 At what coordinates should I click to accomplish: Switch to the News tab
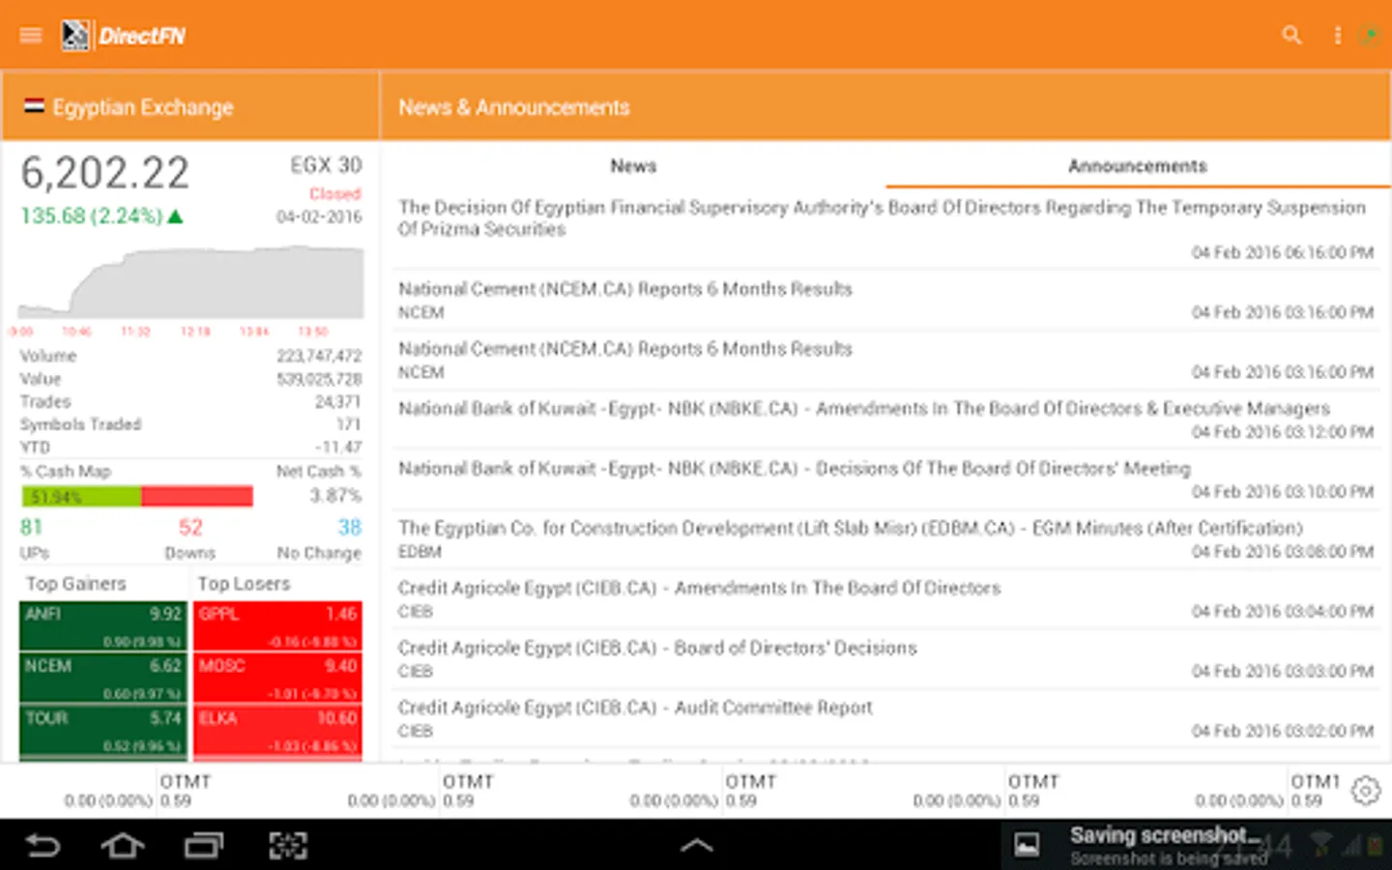pyautogui.click(x=633, y=166)
